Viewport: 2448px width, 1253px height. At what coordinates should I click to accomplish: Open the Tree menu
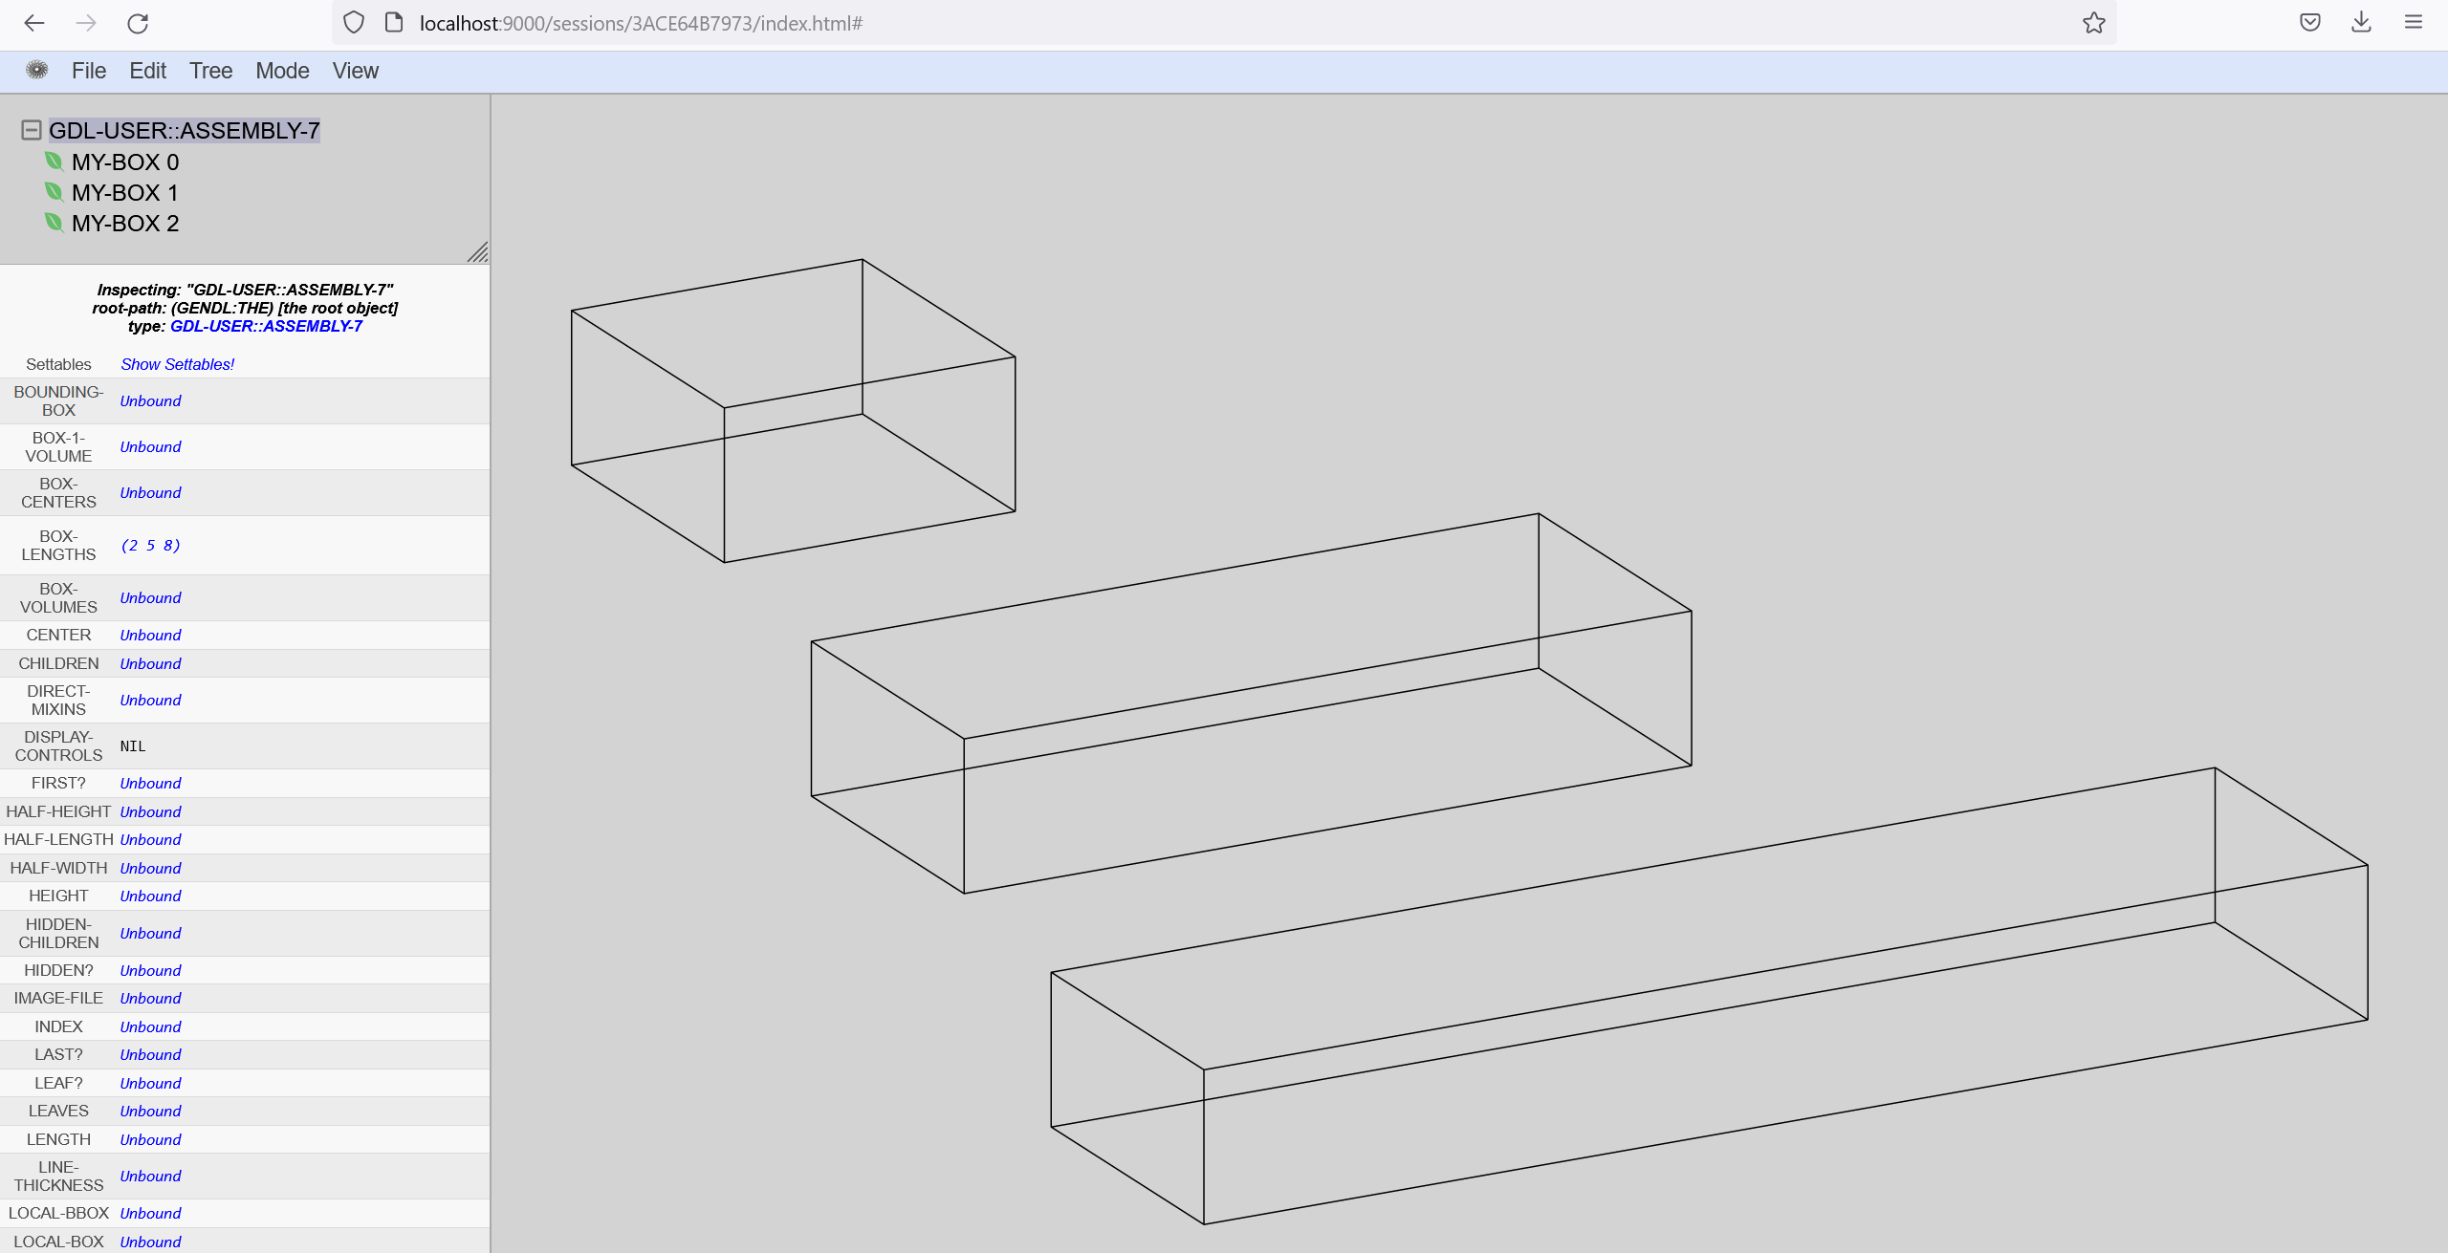210,71
